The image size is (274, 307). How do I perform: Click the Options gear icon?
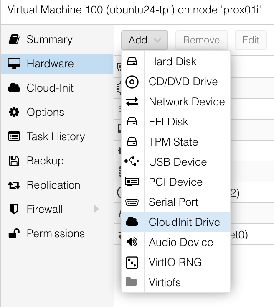pos(14,112)
